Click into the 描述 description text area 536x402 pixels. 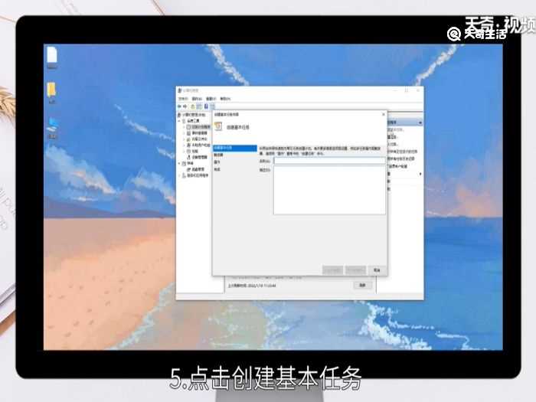pyautogui.click(x=330, y=190)
